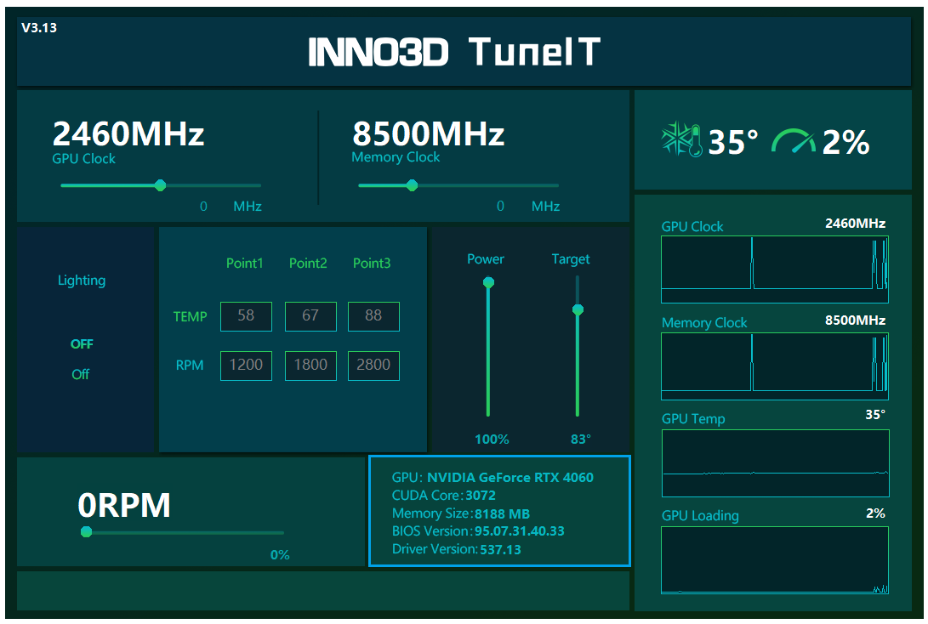Click the GPU Temp graph title
The image size is (928, 624).
click(x=693, y=419)
